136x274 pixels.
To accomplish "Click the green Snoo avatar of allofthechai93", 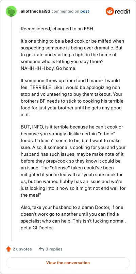I will tap(11, 11).
